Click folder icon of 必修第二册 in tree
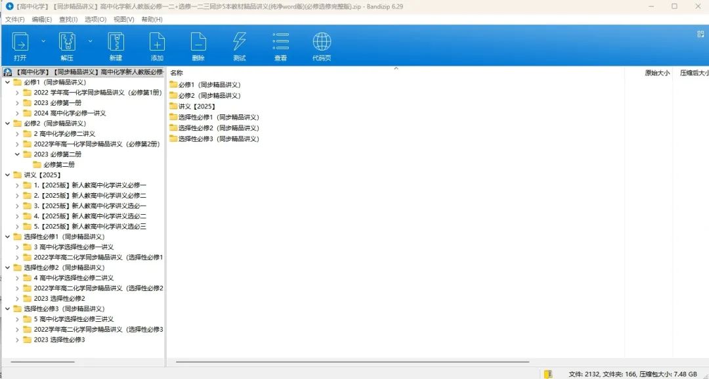This screenshot has width=709, height=379. (x=37, y=165)
